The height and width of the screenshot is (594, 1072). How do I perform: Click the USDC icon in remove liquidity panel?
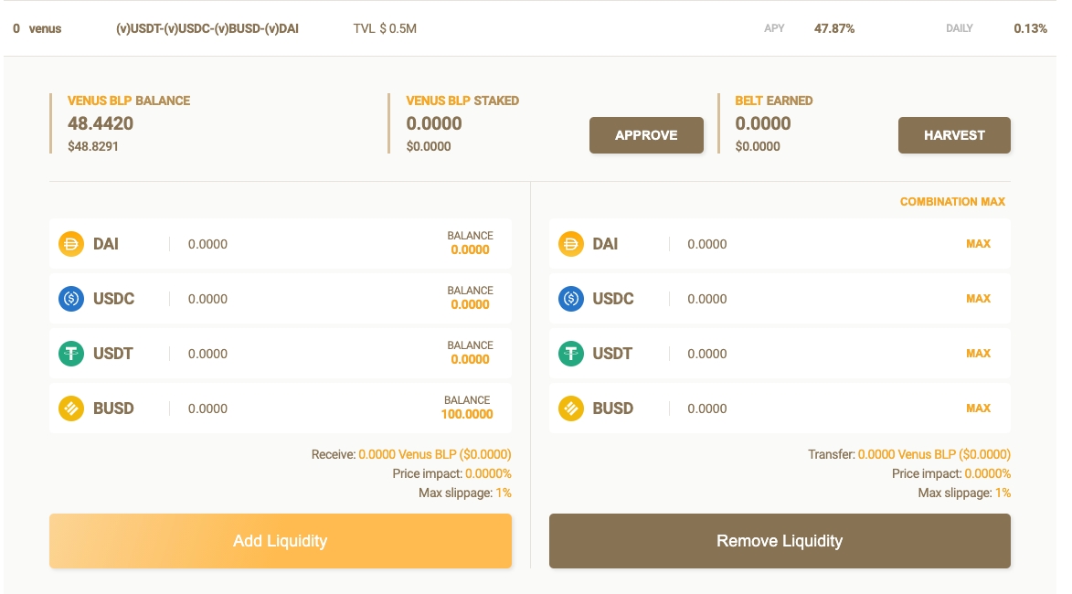tap(571, 299)
